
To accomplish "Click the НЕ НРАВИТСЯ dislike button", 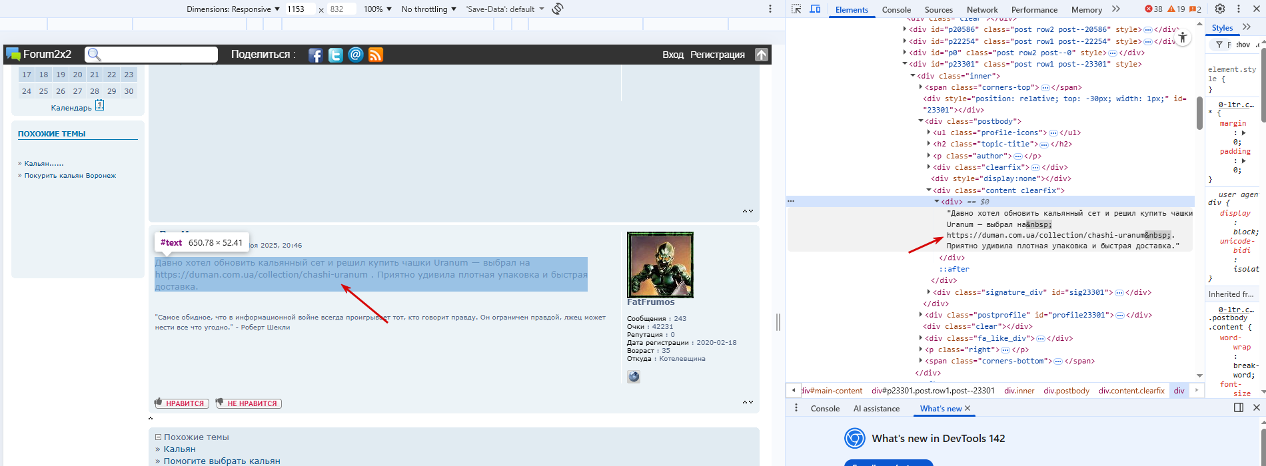I will click(249, 403).
